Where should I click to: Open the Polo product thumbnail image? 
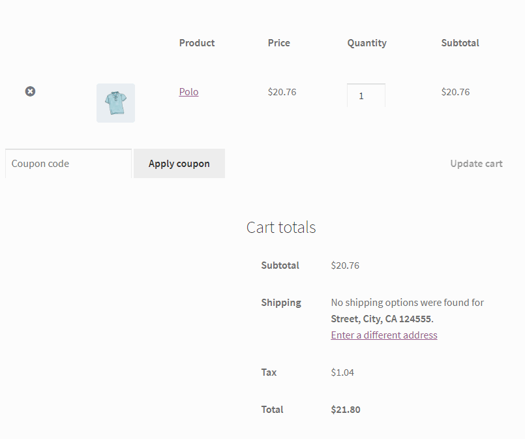(115, 102)
